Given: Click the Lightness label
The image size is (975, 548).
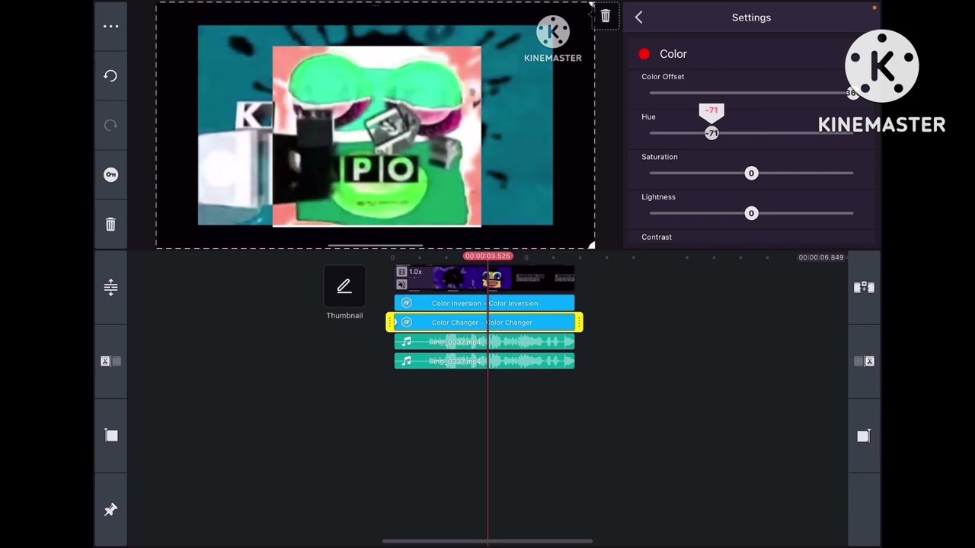Looking at the screenshot, I should coord(659,197).
